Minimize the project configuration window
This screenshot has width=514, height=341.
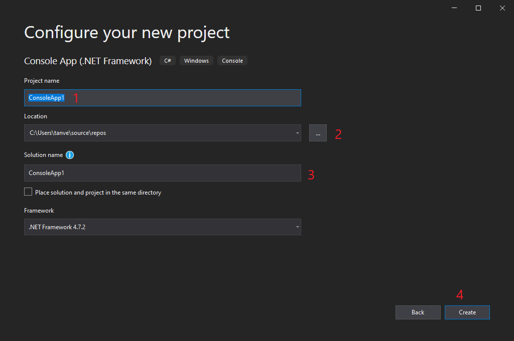click(455, 8)
